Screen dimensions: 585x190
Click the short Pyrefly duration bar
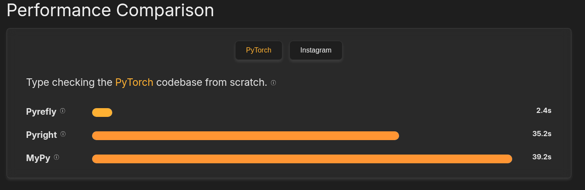pos(102,113)
